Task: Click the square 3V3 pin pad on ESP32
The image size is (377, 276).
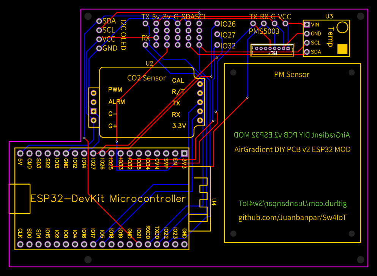Action: pos(185,153)
